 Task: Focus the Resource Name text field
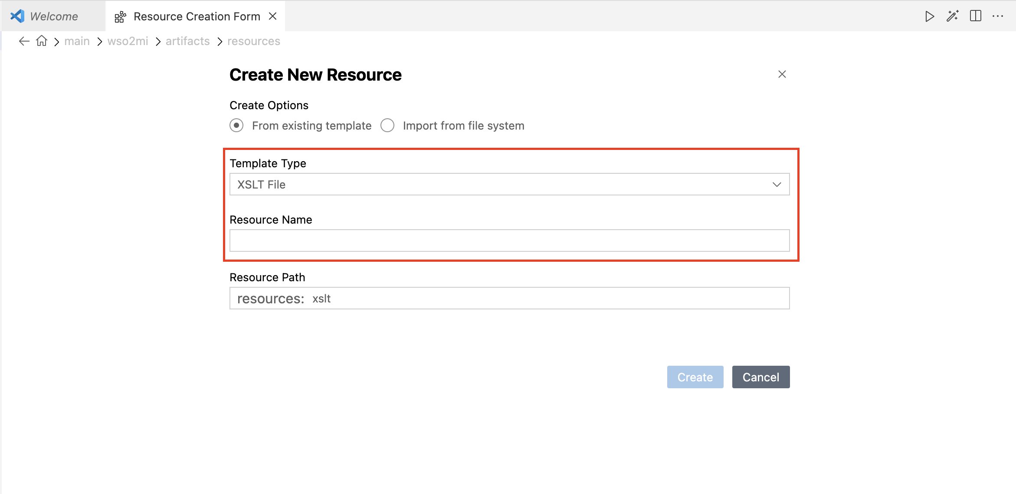(x=509, y=241)
